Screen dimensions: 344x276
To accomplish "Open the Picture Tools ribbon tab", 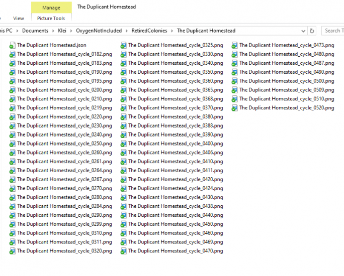I will [x=51, y=19].
